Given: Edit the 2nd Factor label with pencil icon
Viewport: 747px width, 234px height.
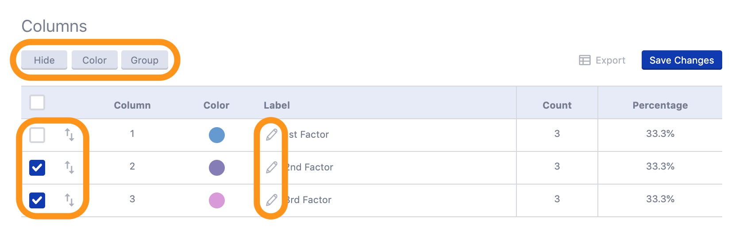Looking at the screenshot, I should 272,167.
